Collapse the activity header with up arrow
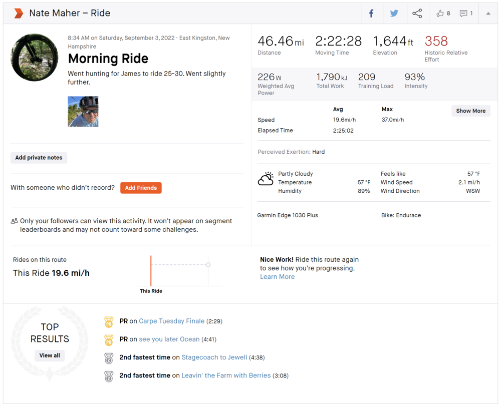 click(x=488, y=14)
